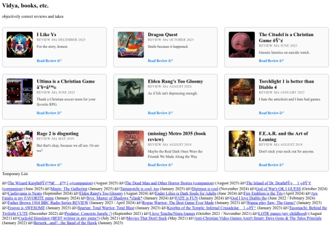Click Read Review under Elden Rang's Too Gloomy
Image resolution: width=331 pixels, height=248 pixels.
[160, 113]
